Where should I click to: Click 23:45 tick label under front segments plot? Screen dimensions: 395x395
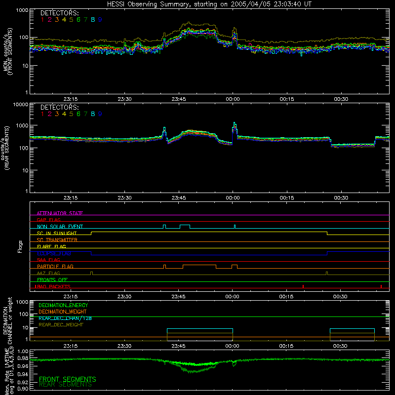click(x=179, y=99)
